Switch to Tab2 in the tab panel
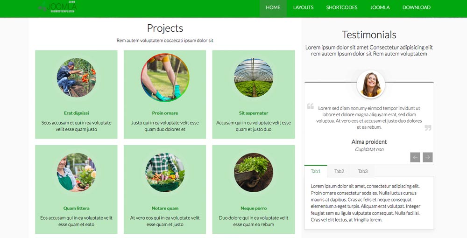This screenshot has width=467, height=238. [x=339, y=171]
